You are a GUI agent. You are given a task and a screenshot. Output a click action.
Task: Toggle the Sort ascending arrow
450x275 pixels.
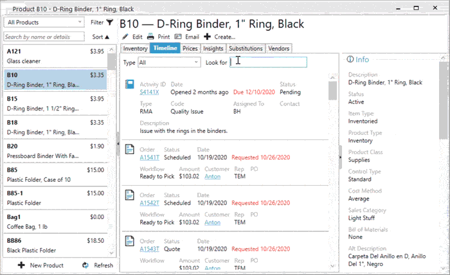pyautogui.click(x=107, y=37)
